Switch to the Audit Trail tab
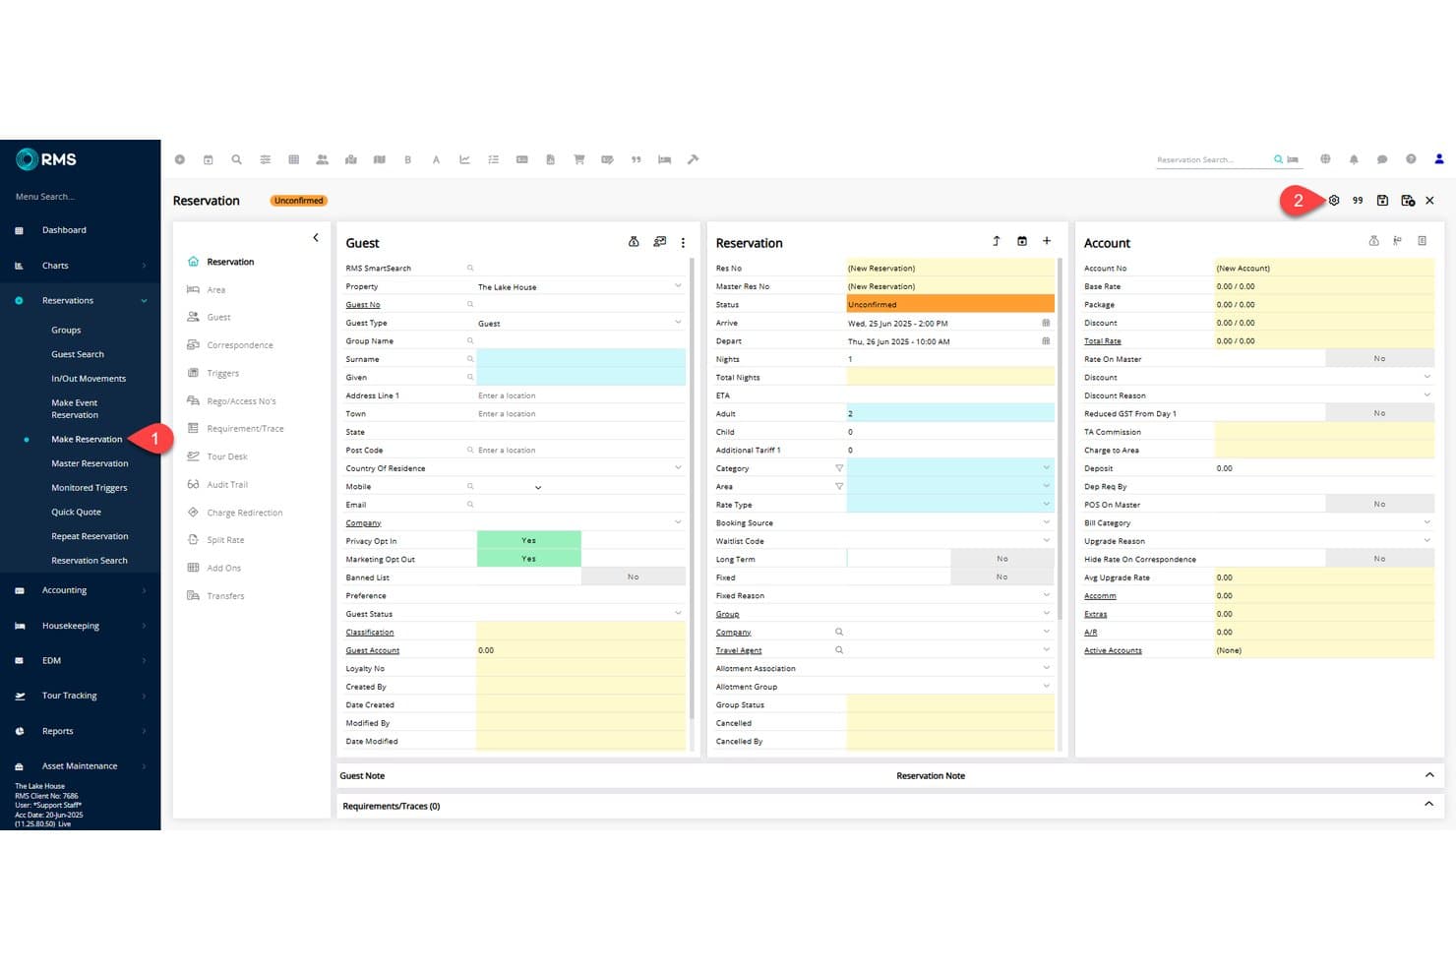Screen dimensions: 1456x971 click(227, 485)
